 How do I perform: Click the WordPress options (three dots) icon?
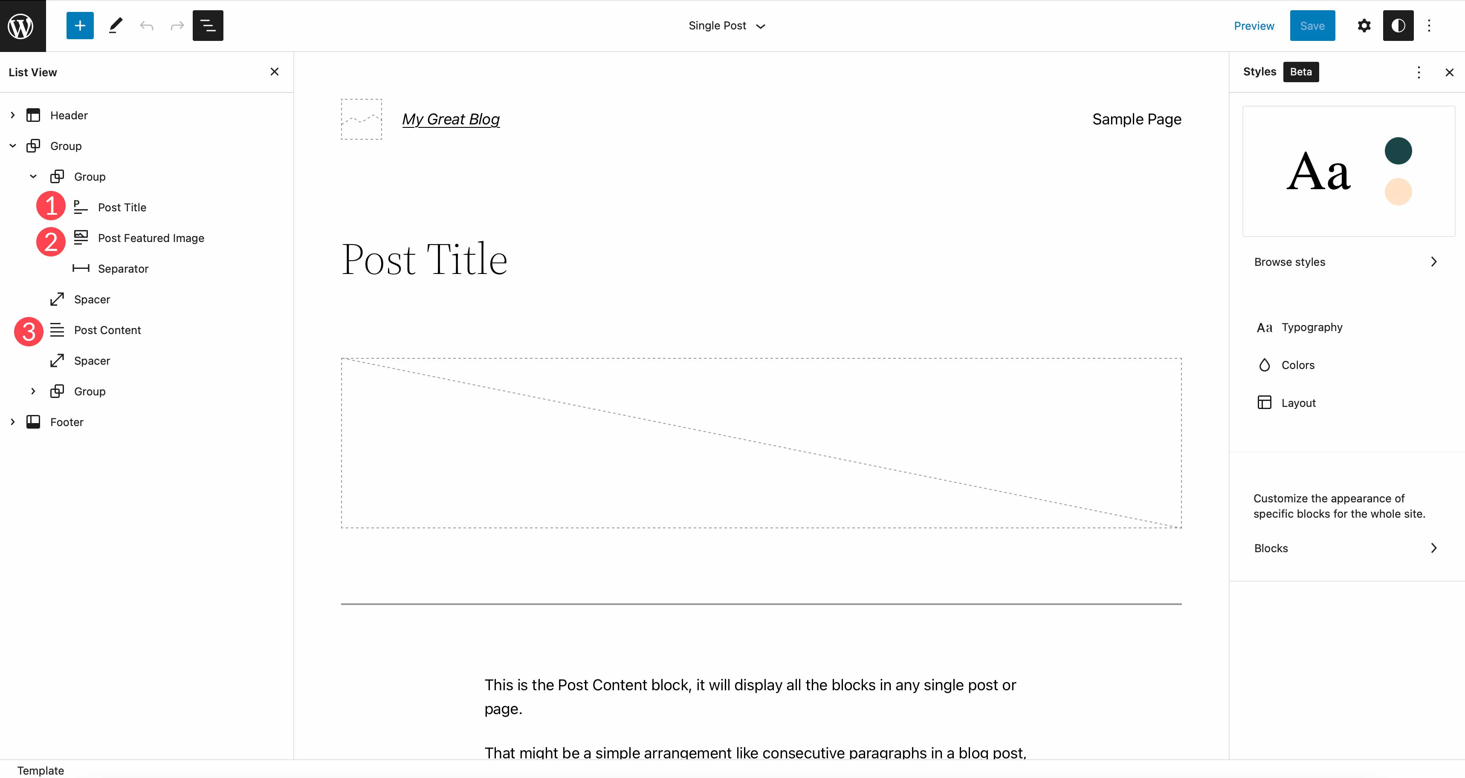(1432, 25)
